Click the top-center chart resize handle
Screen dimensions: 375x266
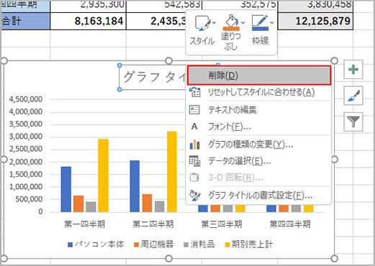coord(169,61)
